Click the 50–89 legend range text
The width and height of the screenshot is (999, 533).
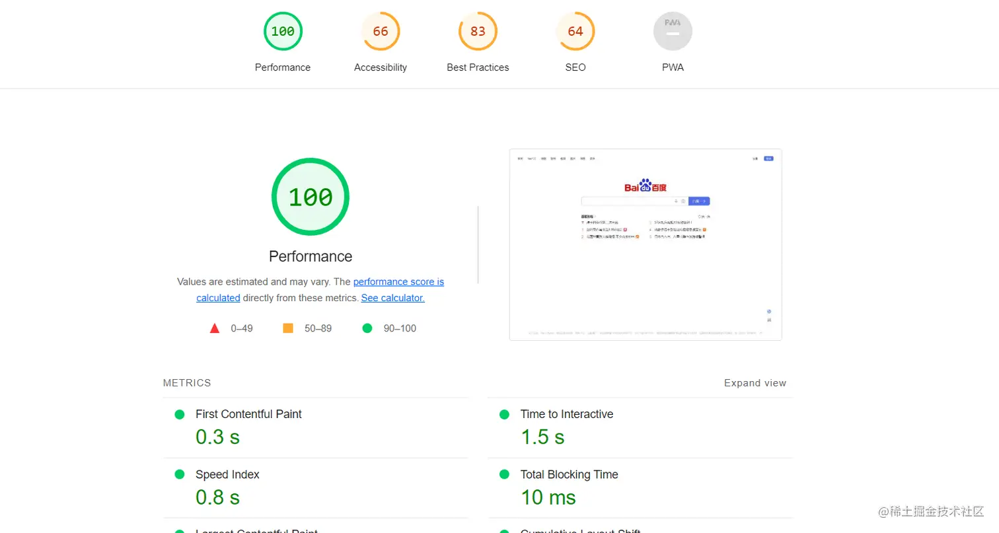pyautogui.click(x=318, y=328)
